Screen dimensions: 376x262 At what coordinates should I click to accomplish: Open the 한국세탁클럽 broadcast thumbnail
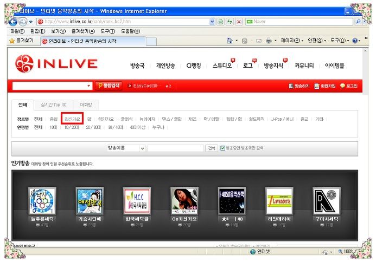pyautogui.click(x=137, y=201)
